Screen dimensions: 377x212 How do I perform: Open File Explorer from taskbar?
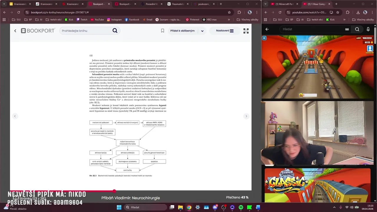(x=181, y=207)
